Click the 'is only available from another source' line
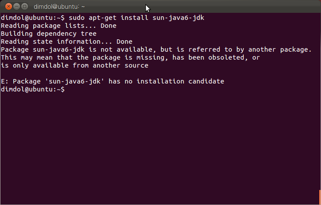The image size is (321, 205). 74,65
